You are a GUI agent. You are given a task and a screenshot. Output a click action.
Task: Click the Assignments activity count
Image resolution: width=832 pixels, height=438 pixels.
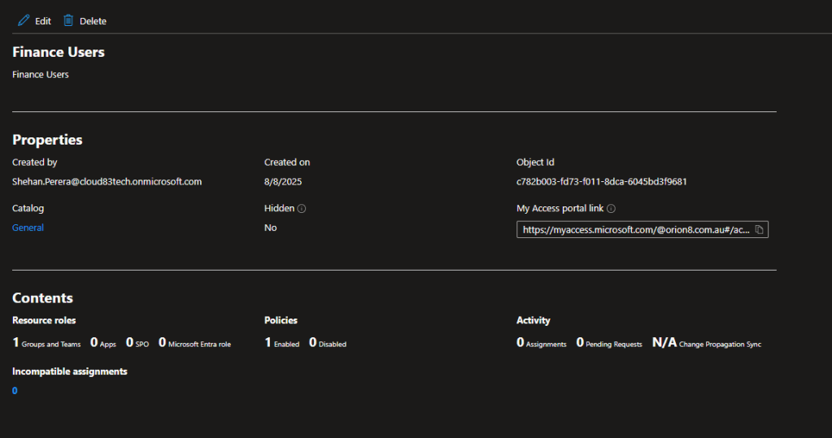[520, 343]
